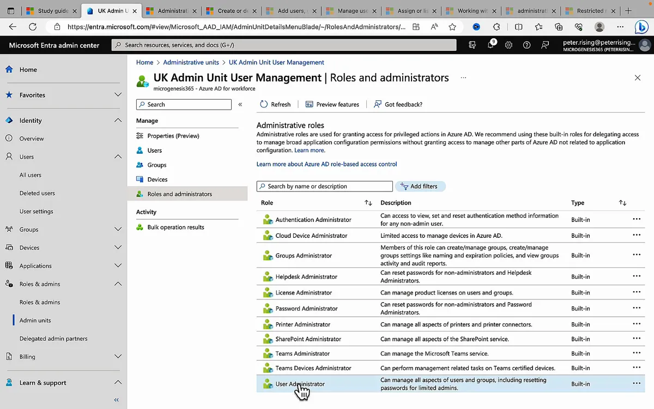Image resolution: width=654 pixels, height=409 pixels.
Task: Open the more options for SharePoint Administrator
Action: tap(636, 339)
